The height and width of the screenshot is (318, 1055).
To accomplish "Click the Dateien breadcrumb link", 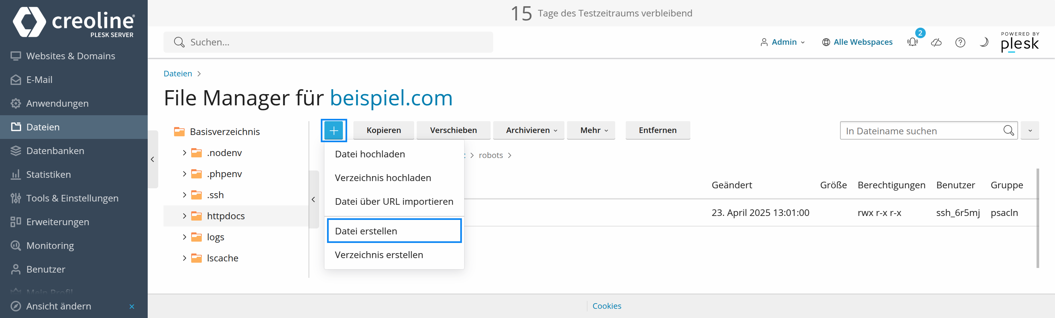I will pyautogui.click(x=178, y=73).
